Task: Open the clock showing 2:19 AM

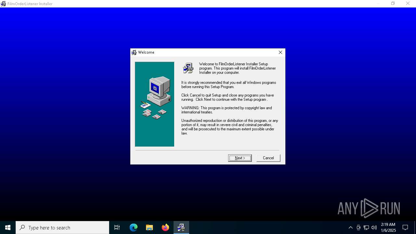Action: pos(388,227)
